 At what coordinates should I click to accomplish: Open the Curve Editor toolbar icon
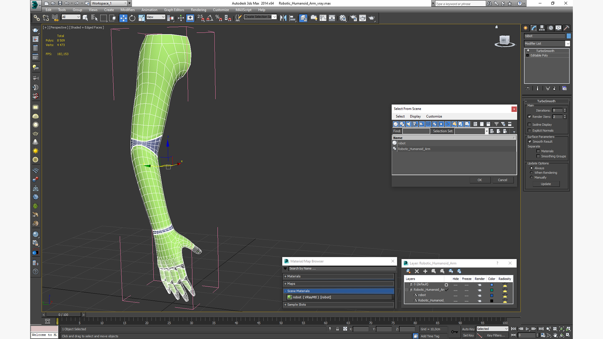323,18
